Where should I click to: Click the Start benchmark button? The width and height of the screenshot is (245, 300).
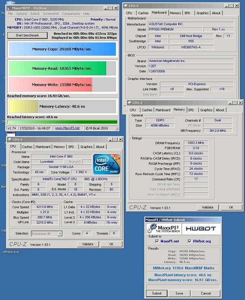(27, 35)
